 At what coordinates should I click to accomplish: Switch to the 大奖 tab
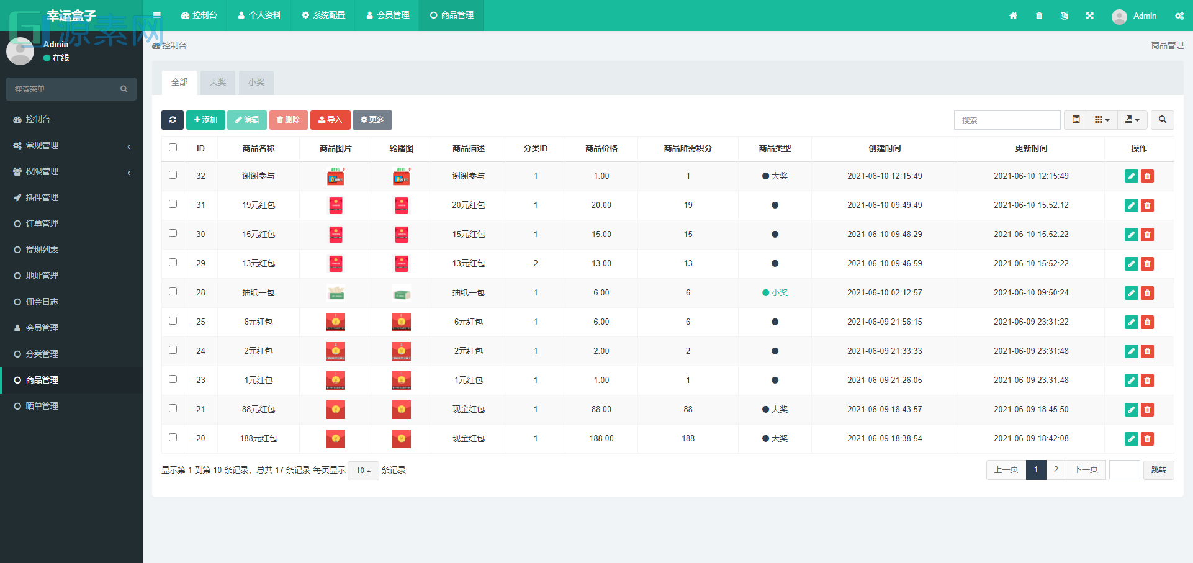218,83
